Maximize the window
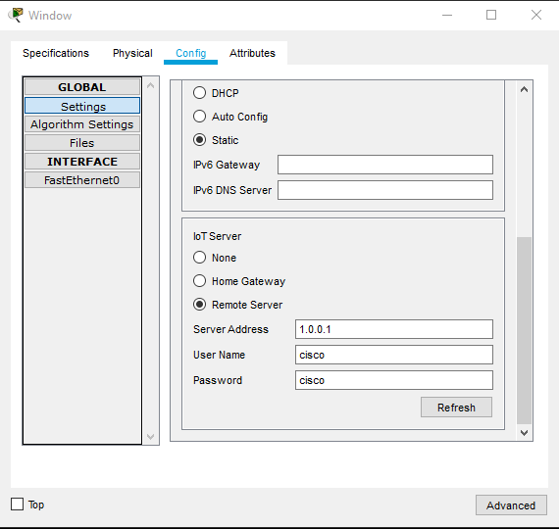Screen dimensions: 559x529 click(491, 15)
